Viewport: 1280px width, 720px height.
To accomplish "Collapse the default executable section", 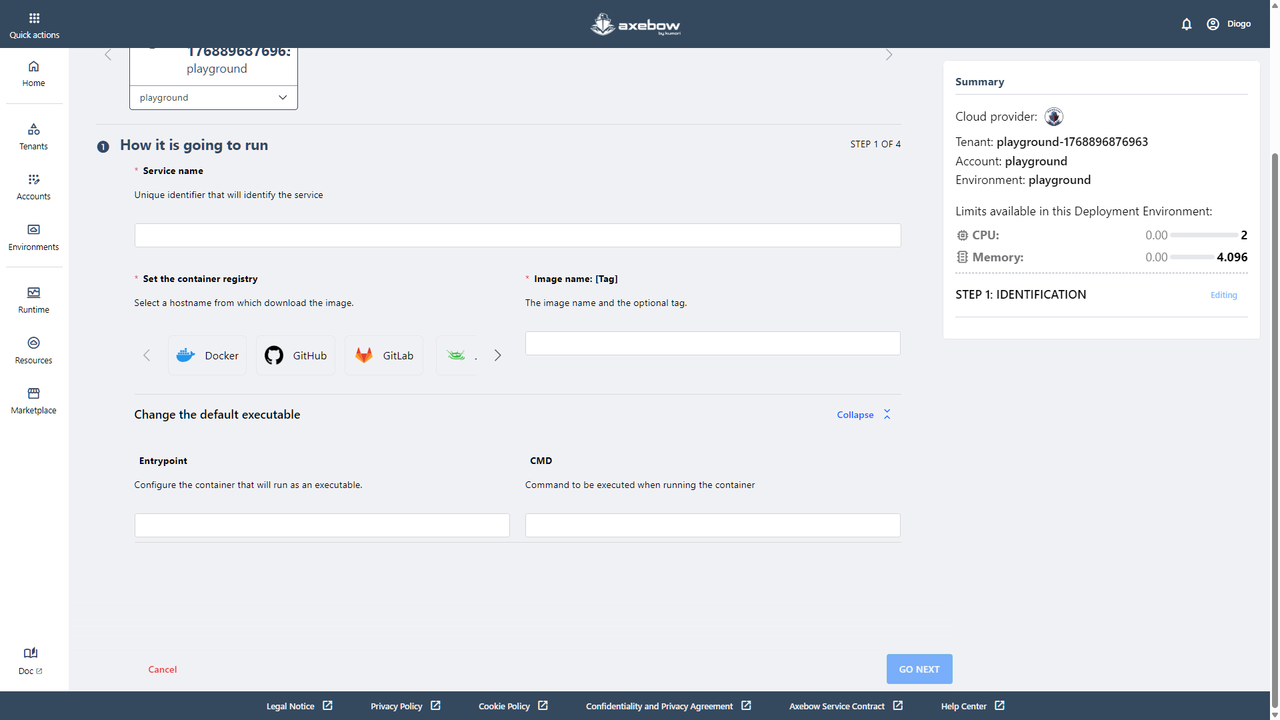I will [863, 415].
